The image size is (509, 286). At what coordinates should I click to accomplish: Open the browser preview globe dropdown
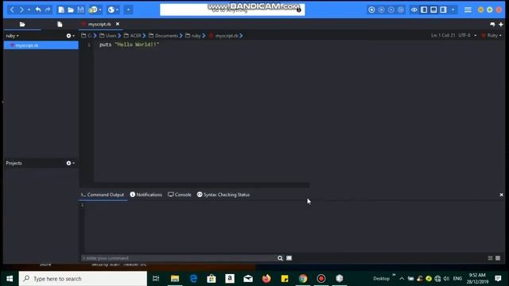(x=113, y=10)
